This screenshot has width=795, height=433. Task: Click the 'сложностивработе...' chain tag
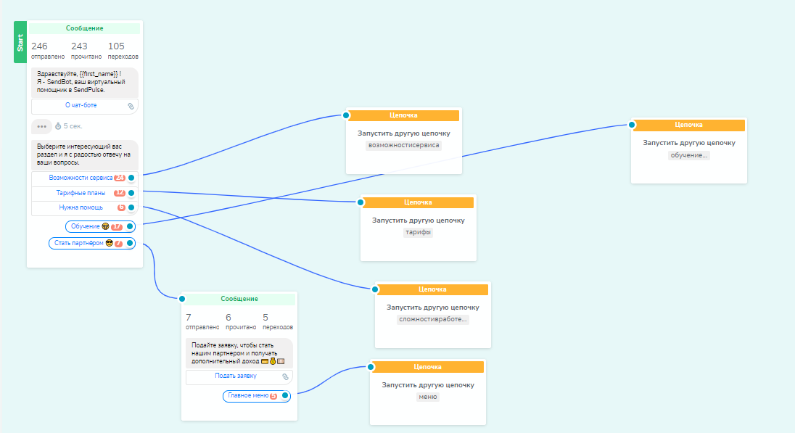click(x=432, y=319)
